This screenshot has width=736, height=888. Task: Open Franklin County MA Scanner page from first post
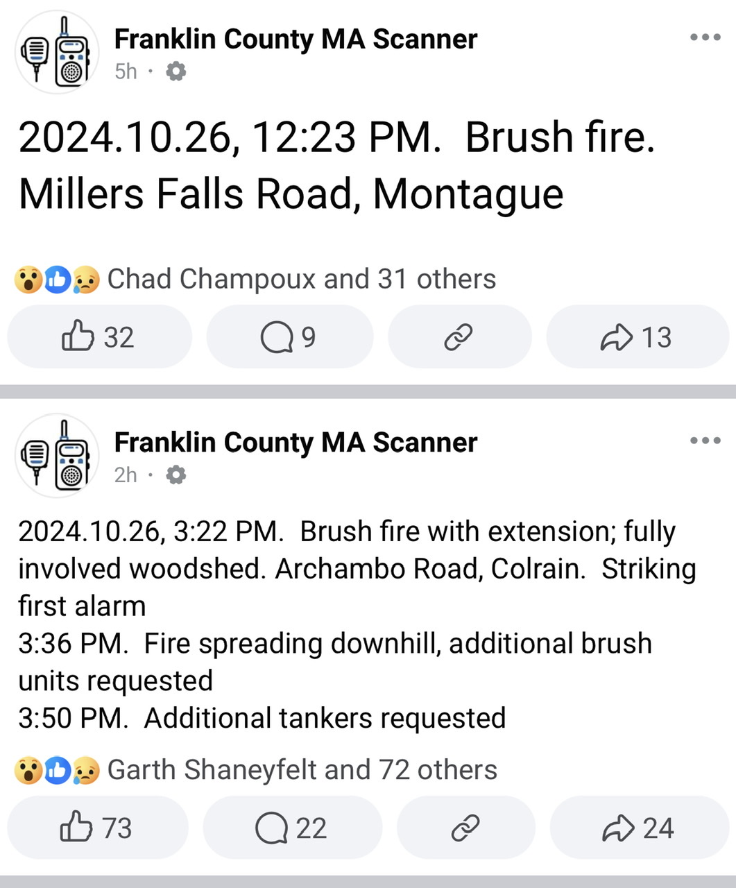pyautogui.click(x=296, y=39)
